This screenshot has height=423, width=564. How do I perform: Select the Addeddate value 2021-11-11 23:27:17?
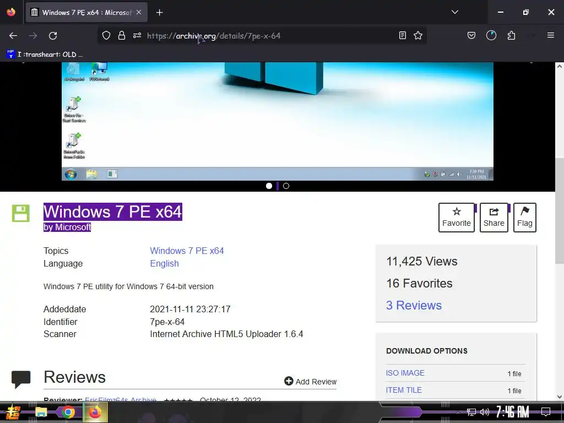tap(190, 309)
